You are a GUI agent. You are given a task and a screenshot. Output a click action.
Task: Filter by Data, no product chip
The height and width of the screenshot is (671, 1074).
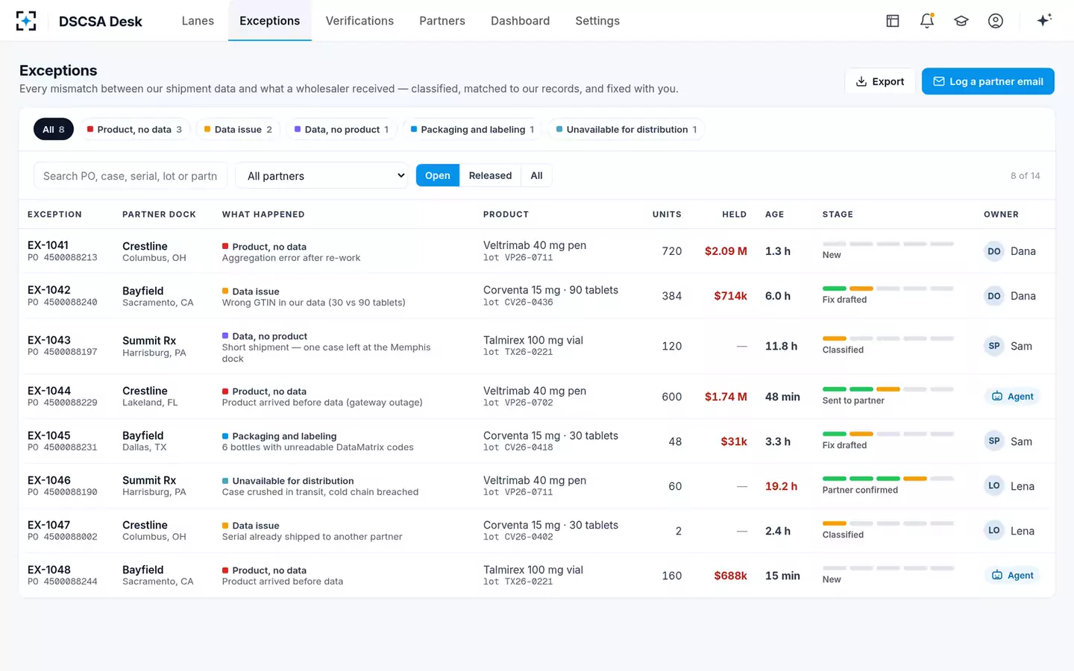(342, 130)
